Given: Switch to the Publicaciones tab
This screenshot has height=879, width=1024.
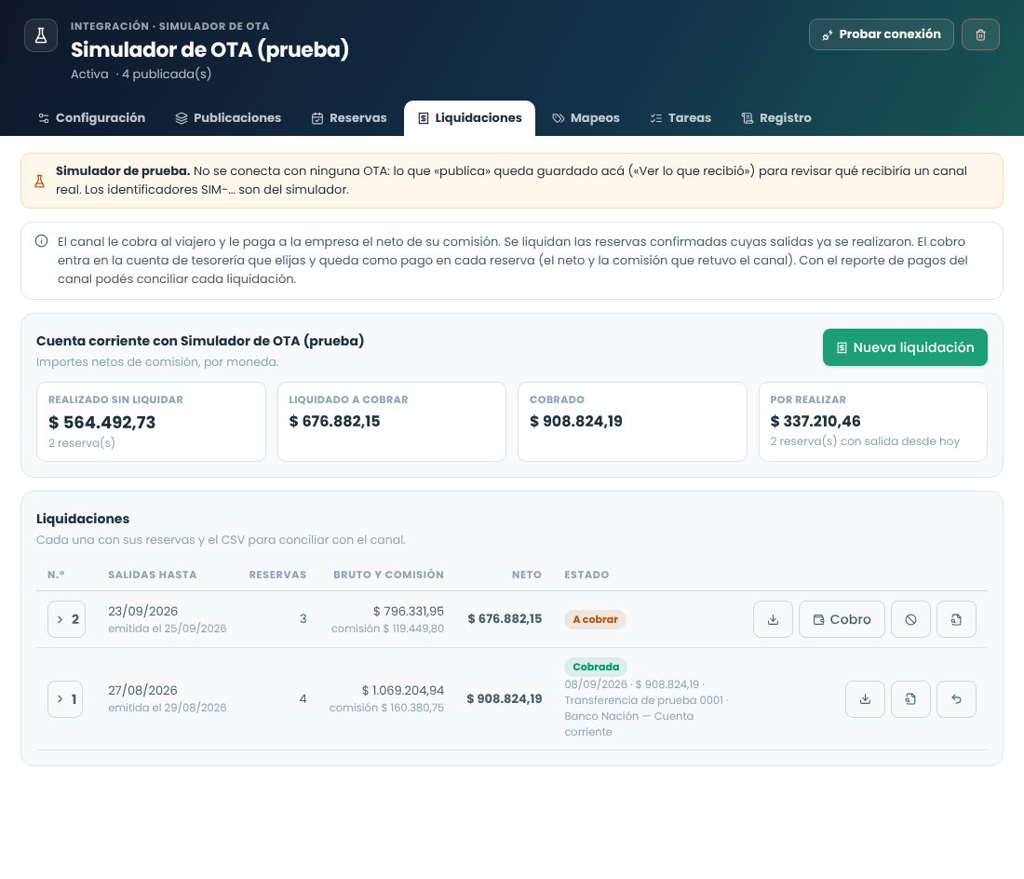Looking at the screenshot, I should pos(228,118).
